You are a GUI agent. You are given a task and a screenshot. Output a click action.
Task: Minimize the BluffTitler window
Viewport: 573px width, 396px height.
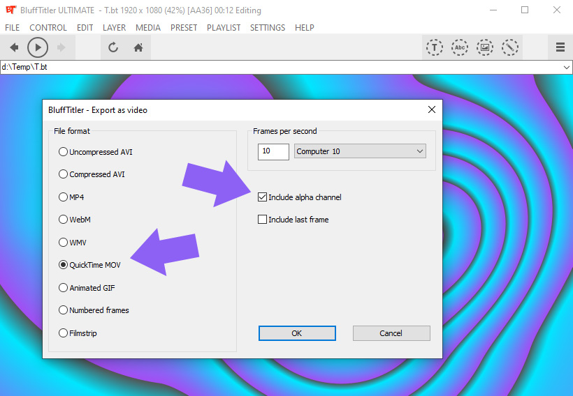pos(493,10)
